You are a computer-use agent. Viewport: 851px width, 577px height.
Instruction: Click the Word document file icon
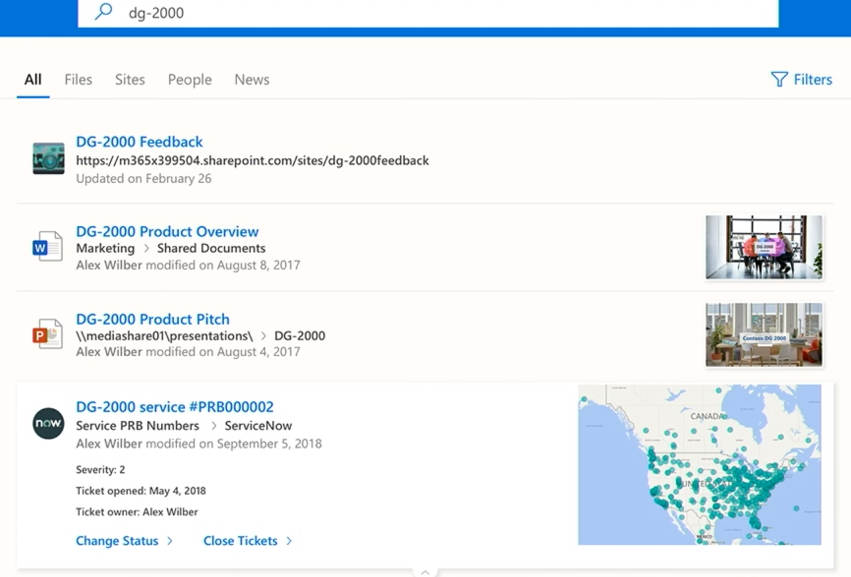(48, 247)
